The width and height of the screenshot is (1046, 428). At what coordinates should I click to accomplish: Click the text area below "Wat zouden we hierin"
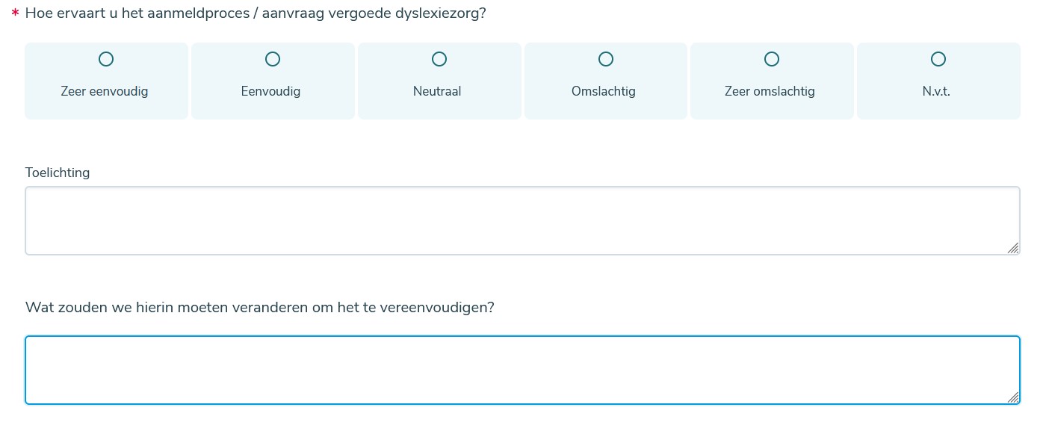pyautogui.click(x=522, y=370)
